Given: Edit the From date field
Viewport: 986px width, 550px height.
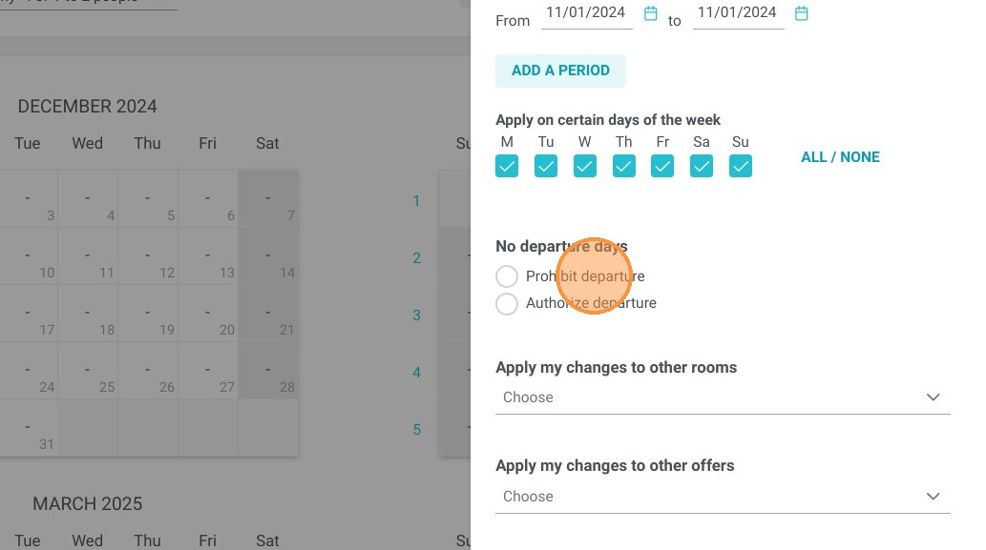Looking at the screenshot, I should 586,13.
